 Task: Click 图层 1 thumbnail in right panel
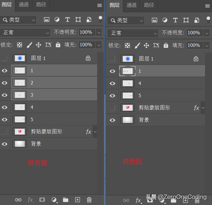pos(127,59)
